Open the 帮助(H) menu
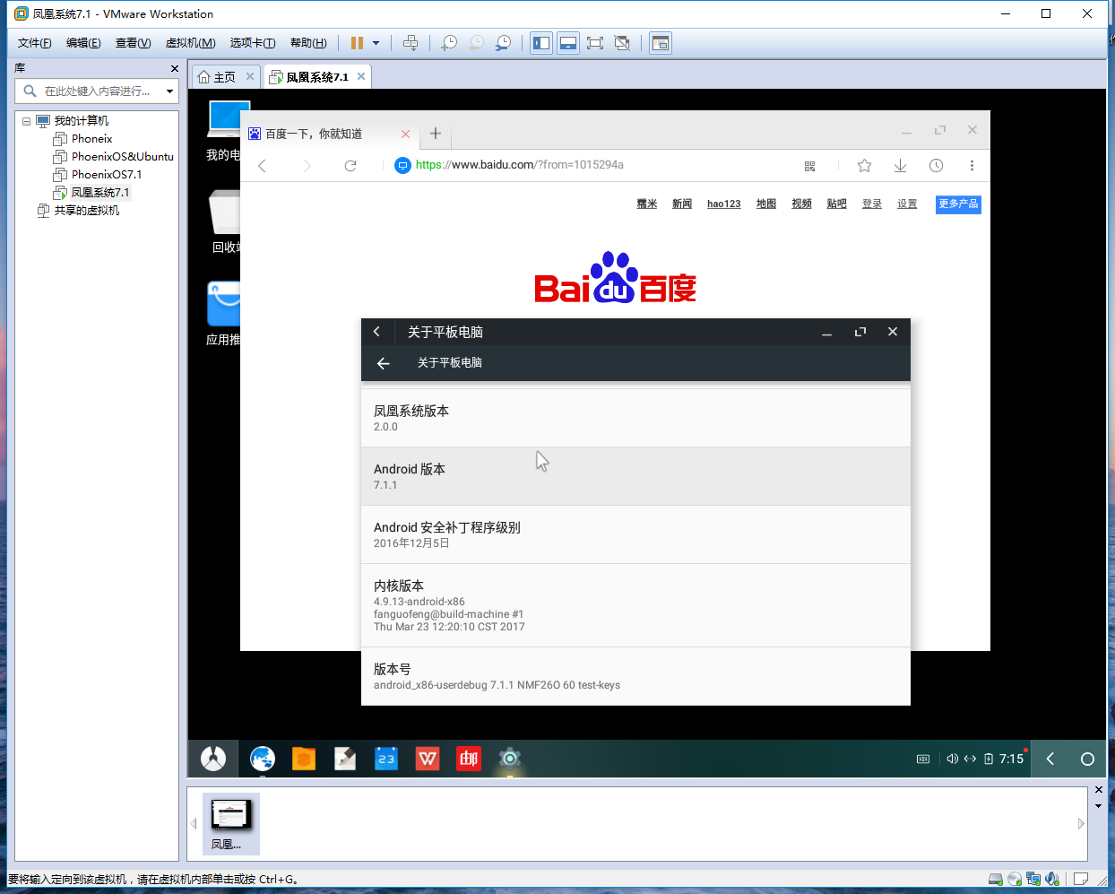This screenshot has height=894, width=1115. [308, 43]
